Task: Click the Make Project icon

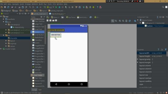Action: coord(45,7)
